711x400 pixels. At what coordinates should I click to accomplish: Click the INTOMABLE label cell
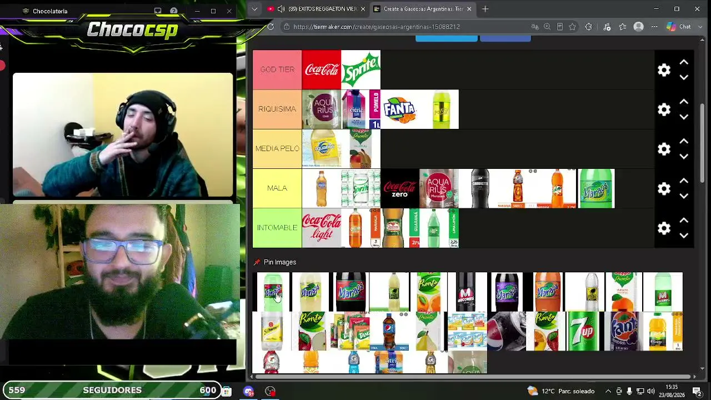pyautogui.click(x=277, y=228)
